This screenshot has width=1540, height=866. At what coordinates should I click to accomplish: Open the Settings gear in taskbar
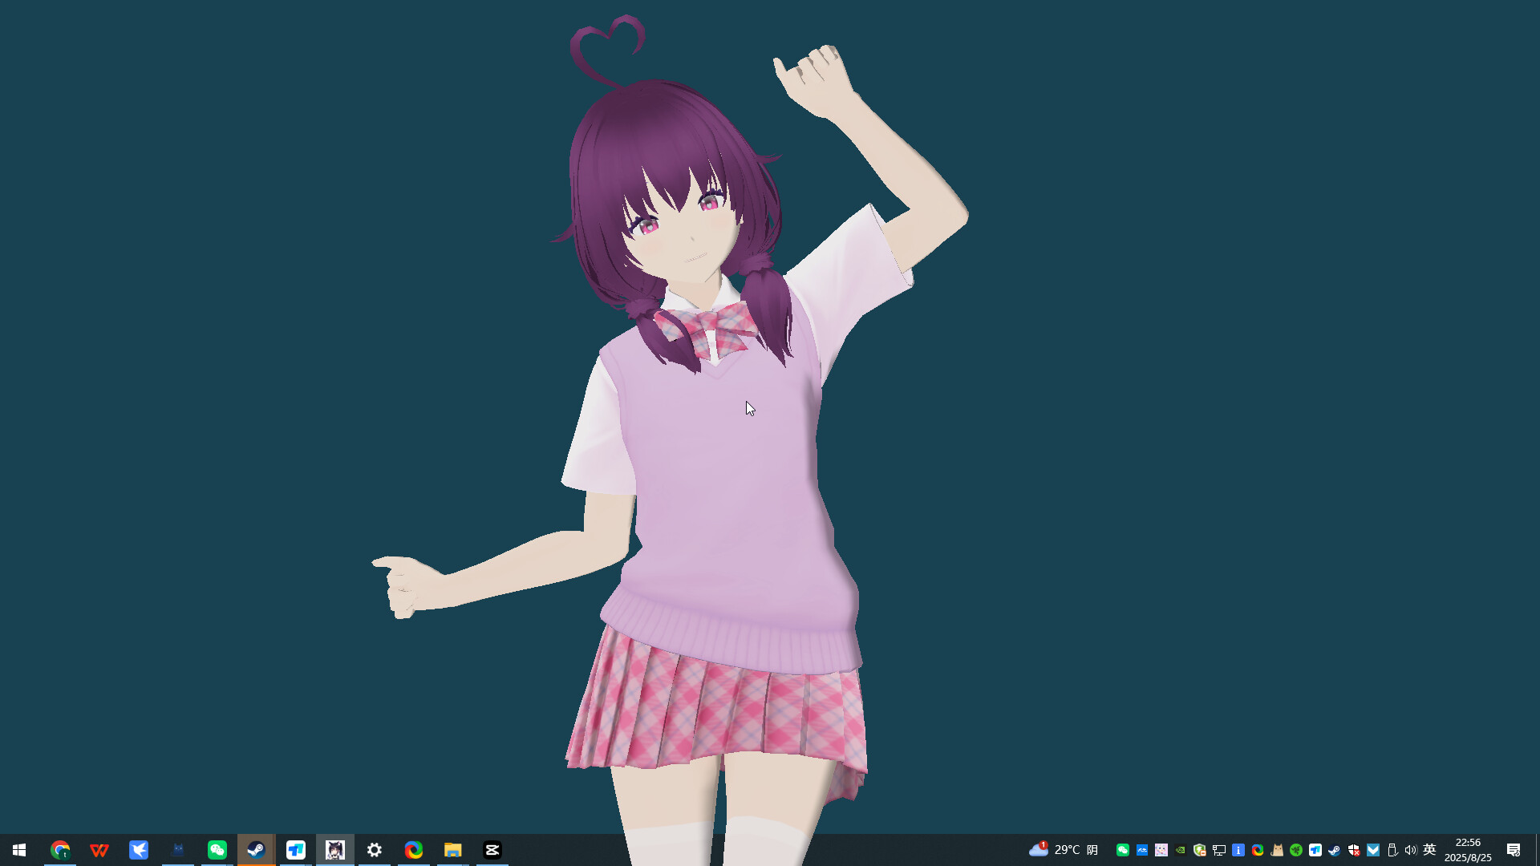pyautogui.click(x=375, y=850)
